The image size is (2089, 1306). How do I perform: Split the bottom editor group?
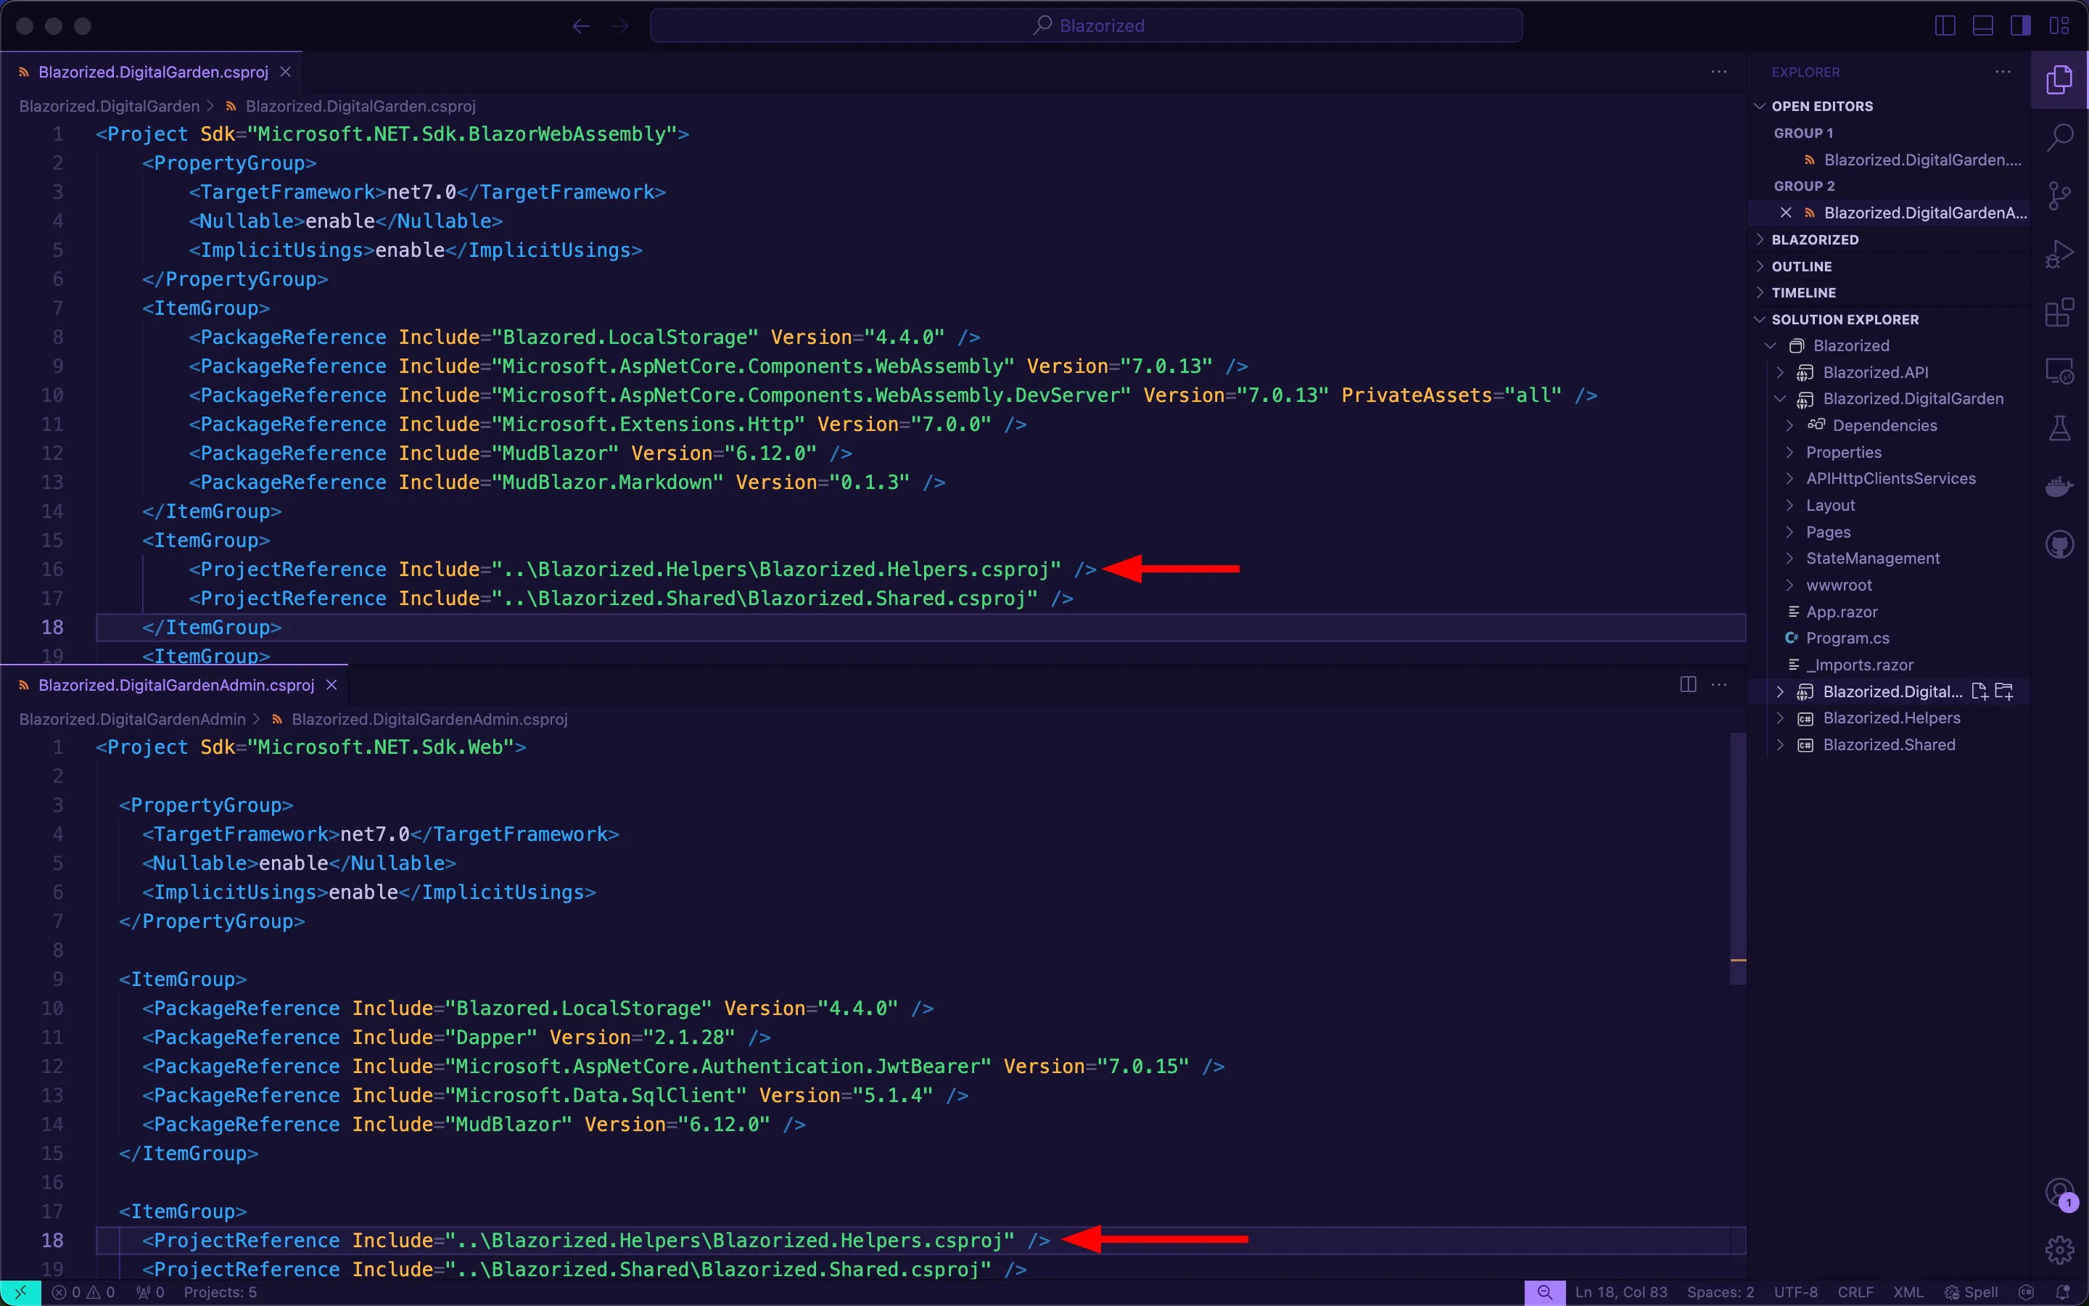tap(1689, 685)
